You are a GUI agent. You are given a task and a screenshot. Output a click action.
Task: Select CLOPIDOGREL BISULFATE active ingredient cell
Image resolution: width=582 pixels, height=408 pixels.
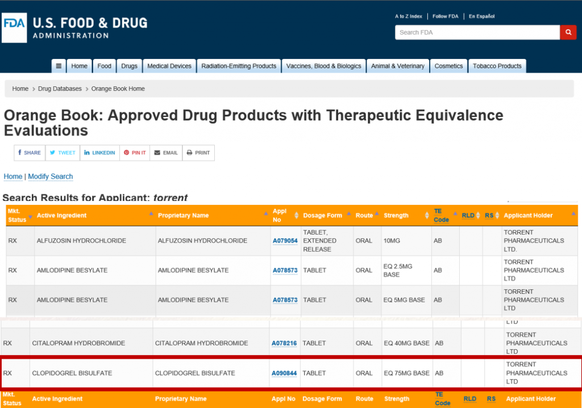[x=92, y=373]
